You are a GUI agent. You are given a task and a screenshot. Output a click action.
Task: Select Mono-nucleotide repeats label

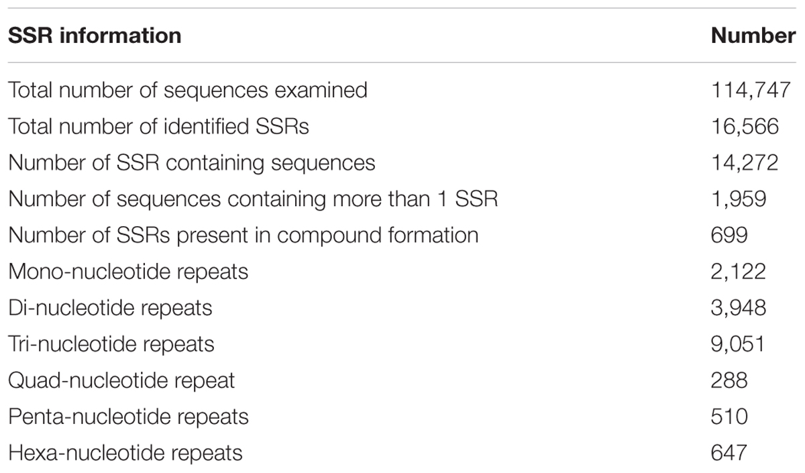(x=128, y=271)
